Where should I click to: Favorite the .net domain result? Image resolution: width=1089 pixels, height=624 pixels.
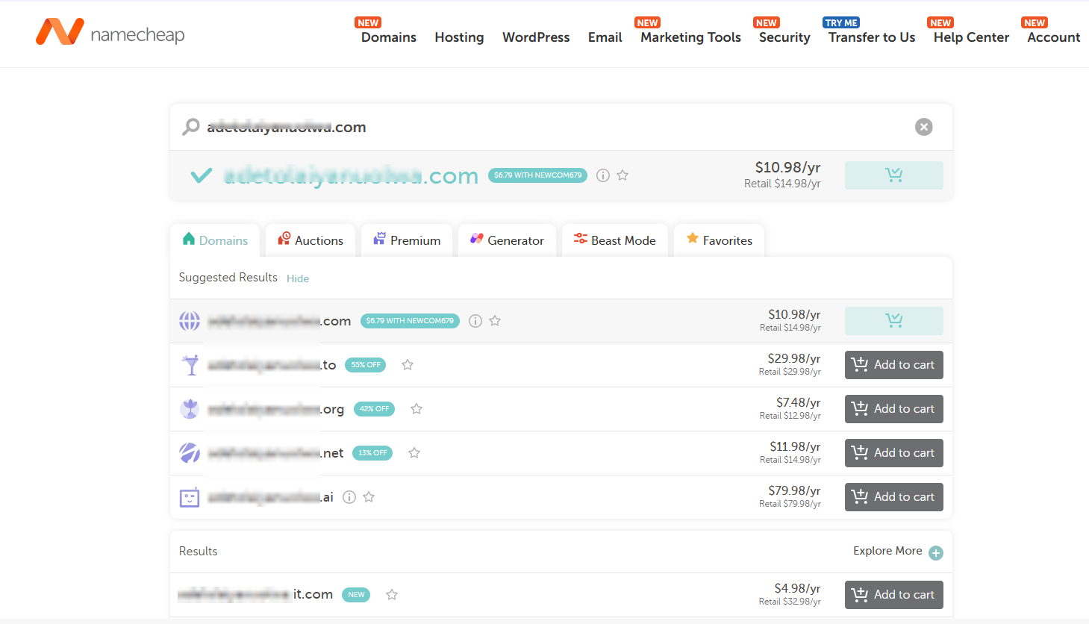click(x=414, y=452)
